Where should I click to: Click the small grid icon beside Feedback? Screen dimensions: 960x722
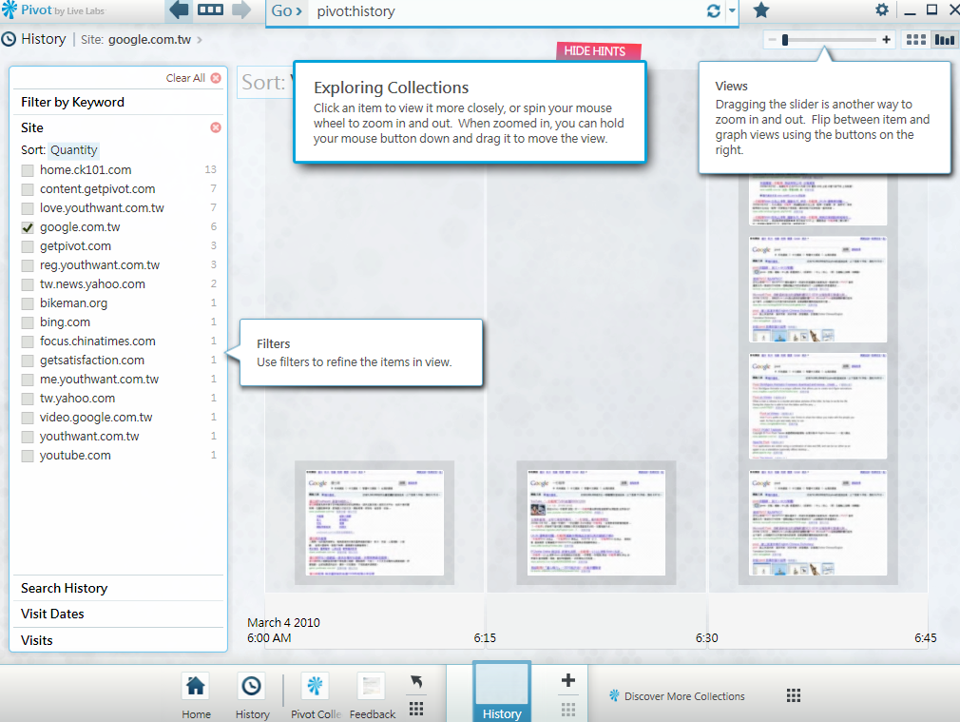(416, 709)
